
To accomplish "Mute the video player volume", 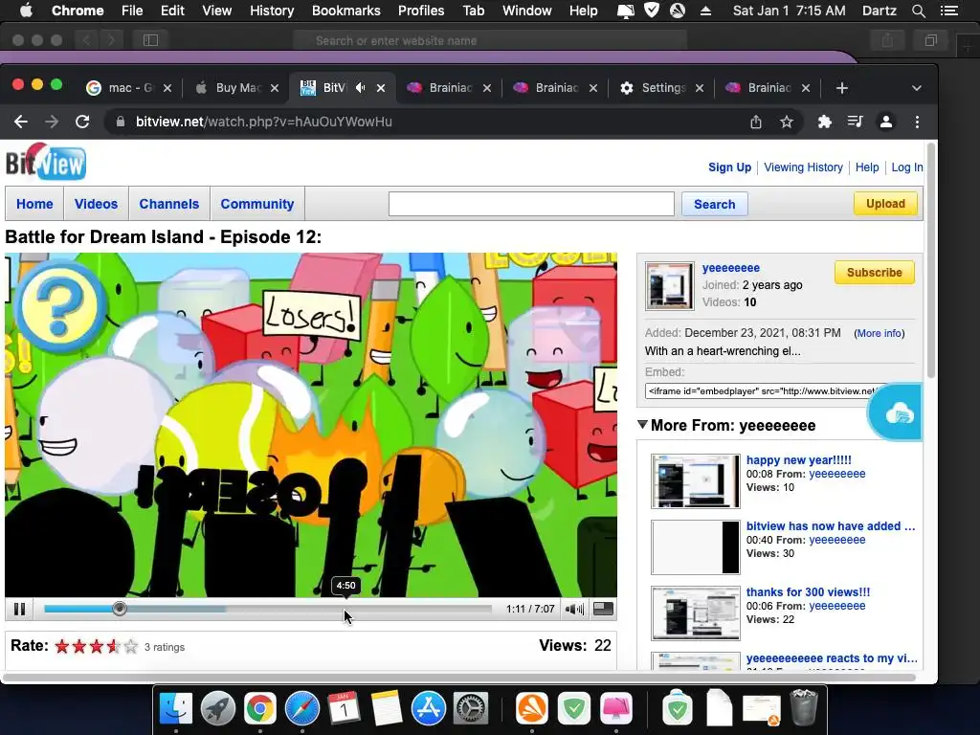I will click(574, 609).
